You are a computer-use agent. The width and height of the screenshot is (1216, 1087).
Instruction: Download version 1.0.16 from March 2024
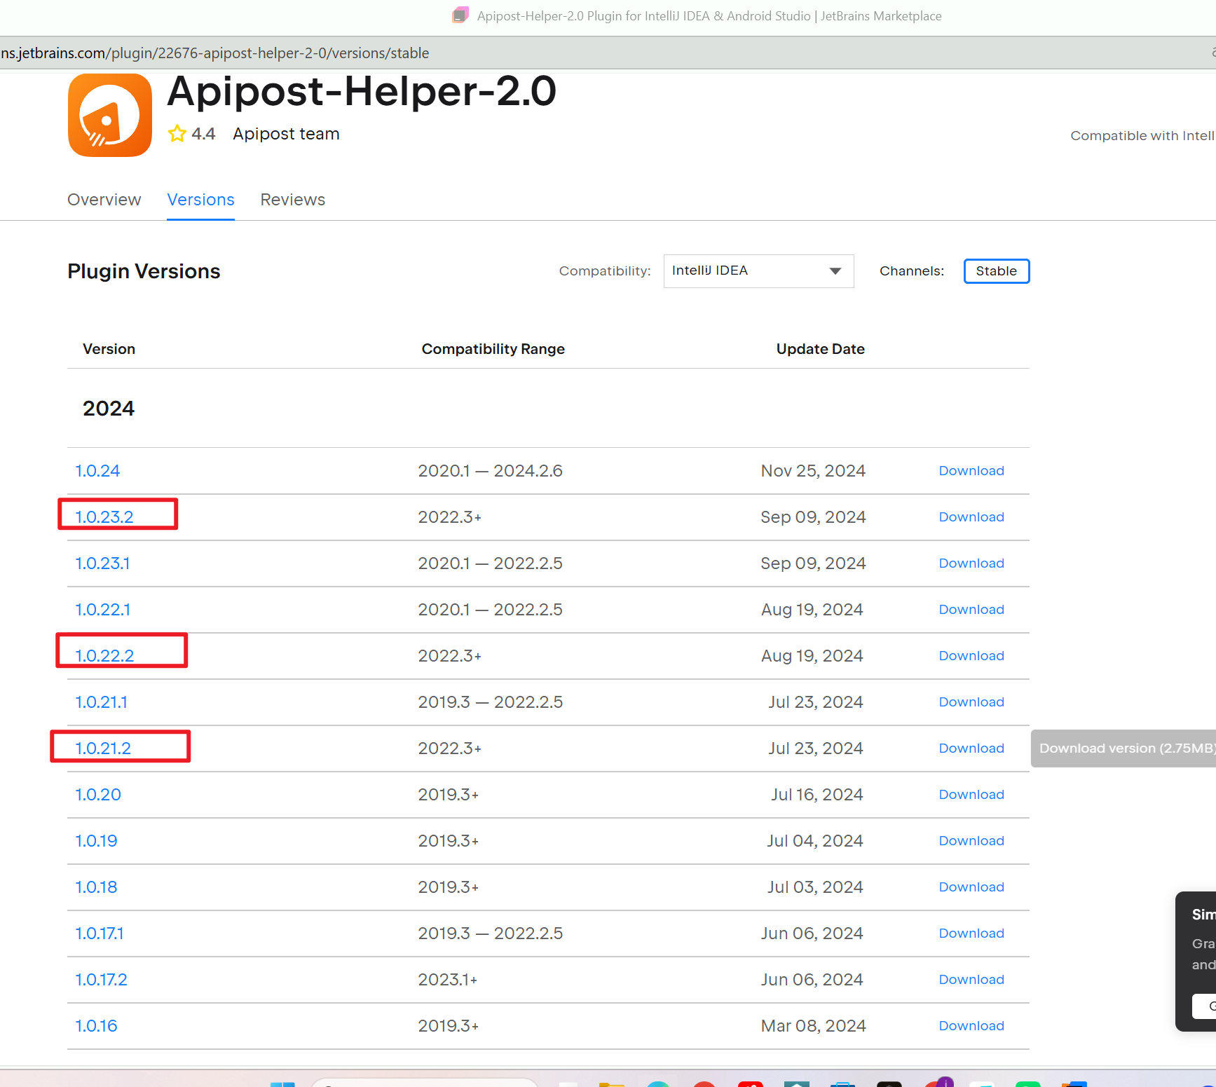pyautogui.click(x=971, y=1026)
